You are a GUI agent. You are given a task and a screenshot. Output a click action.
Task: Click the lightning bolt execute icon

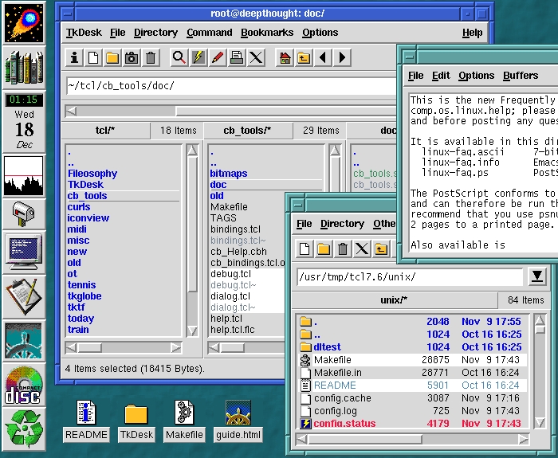click(x=198, y=57)
